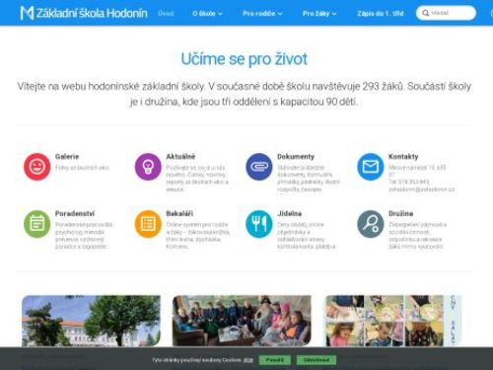Open the collage photo thumbnail

pos(393,321)
